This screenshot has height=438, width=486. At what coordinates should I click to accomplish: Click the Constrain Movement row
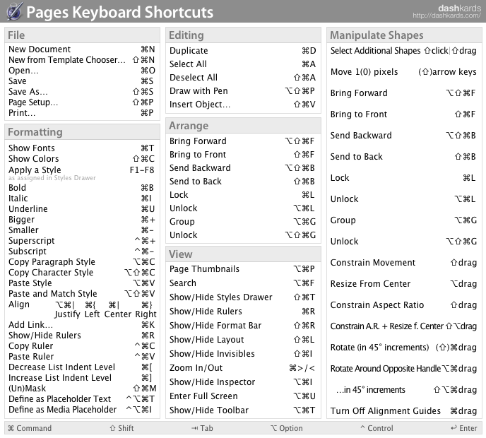point(403,263)
